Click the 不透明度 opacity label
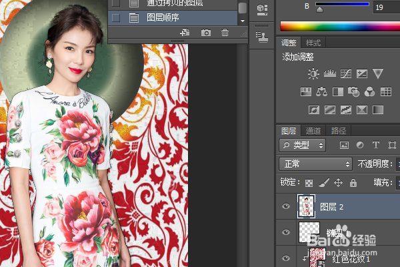 pos(373,164)
